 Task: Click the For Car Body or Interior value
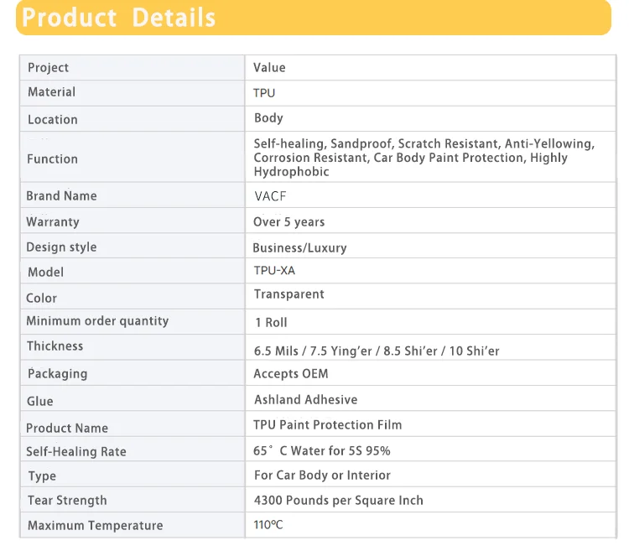322,476
